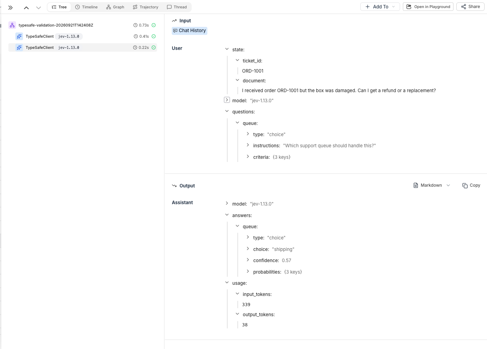Click the User role label

coord(177,48)
